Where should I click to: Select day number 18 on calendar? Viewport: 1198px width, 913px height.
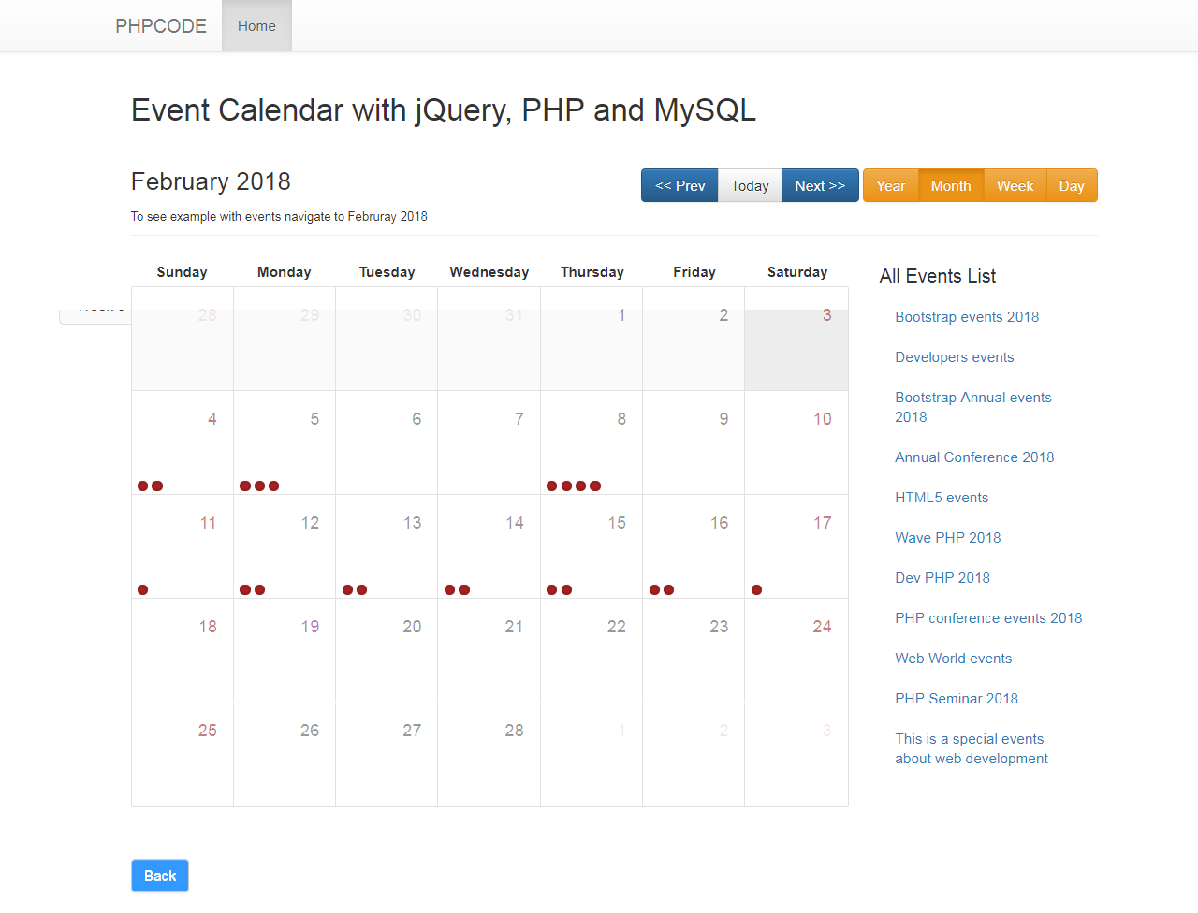(208, 627)
